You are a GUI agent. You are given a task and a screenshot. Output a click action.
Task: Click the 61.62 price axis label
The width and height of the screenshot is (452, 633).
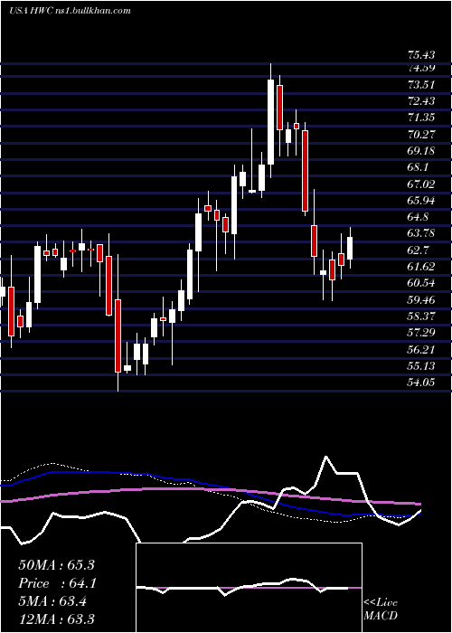coord(421,267)
